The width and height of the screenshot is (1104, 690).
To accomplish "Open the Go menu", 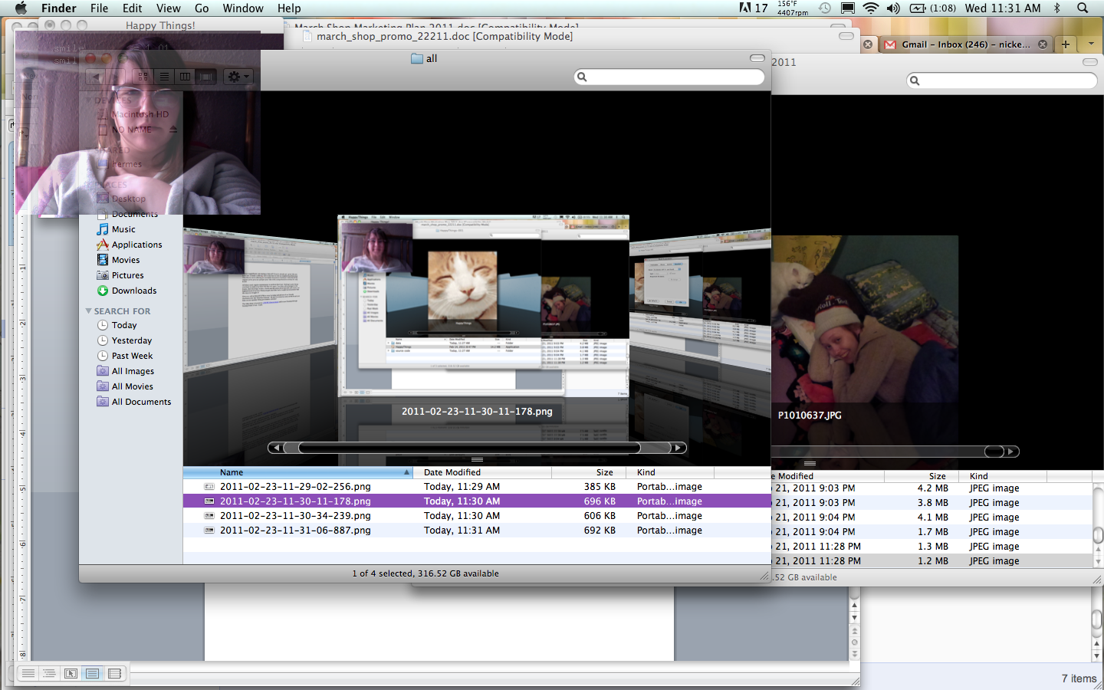I will click(202, 8).
